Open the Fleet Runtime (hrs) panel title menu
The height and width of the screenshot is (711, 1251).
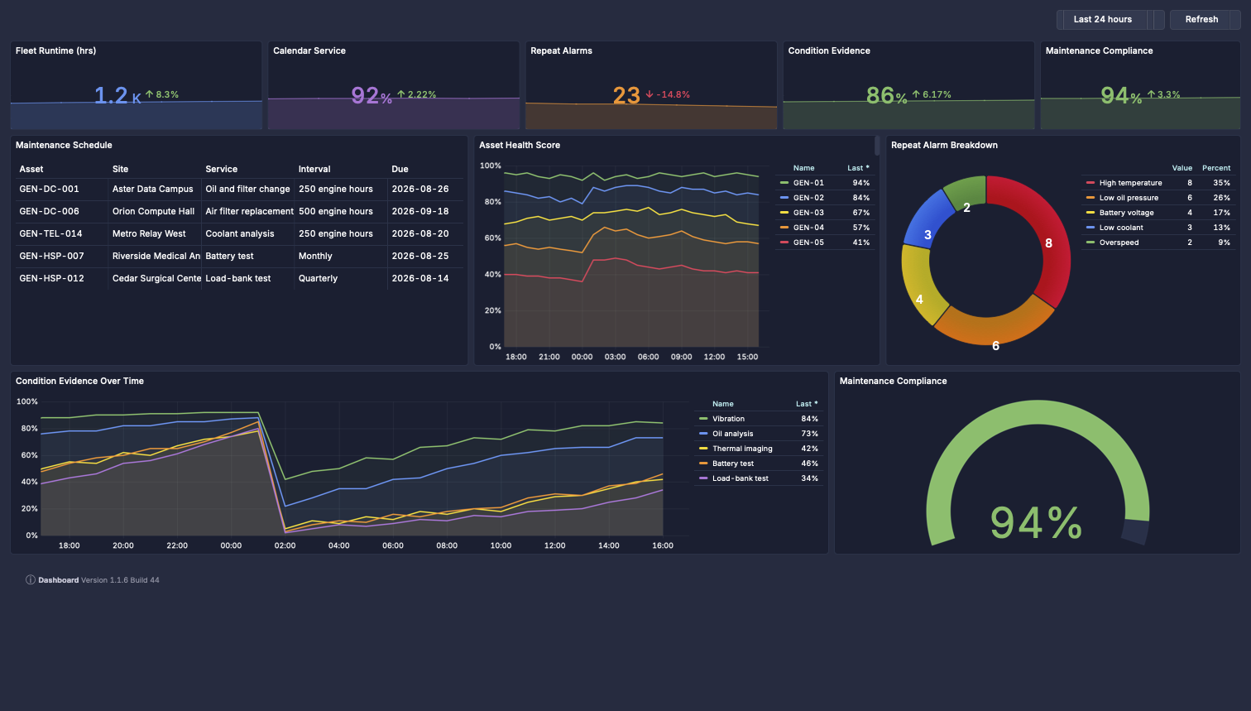(x=55, y=50)
